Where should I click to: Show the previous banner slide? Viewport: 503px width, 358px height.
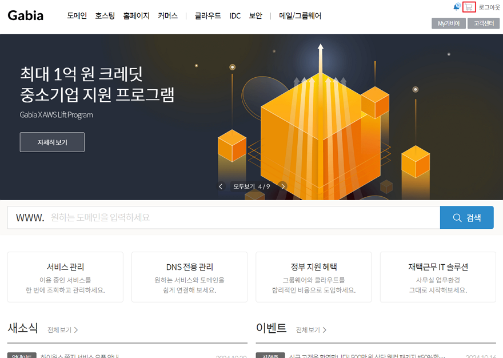pos(221,186)
